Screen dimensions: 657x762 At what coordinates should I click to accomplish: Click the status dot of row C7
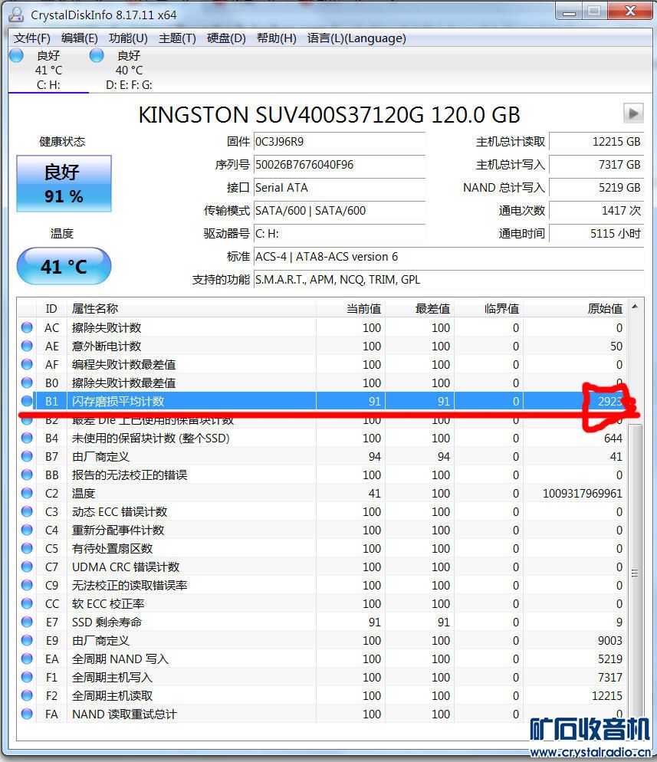click(x=27, y=567)
